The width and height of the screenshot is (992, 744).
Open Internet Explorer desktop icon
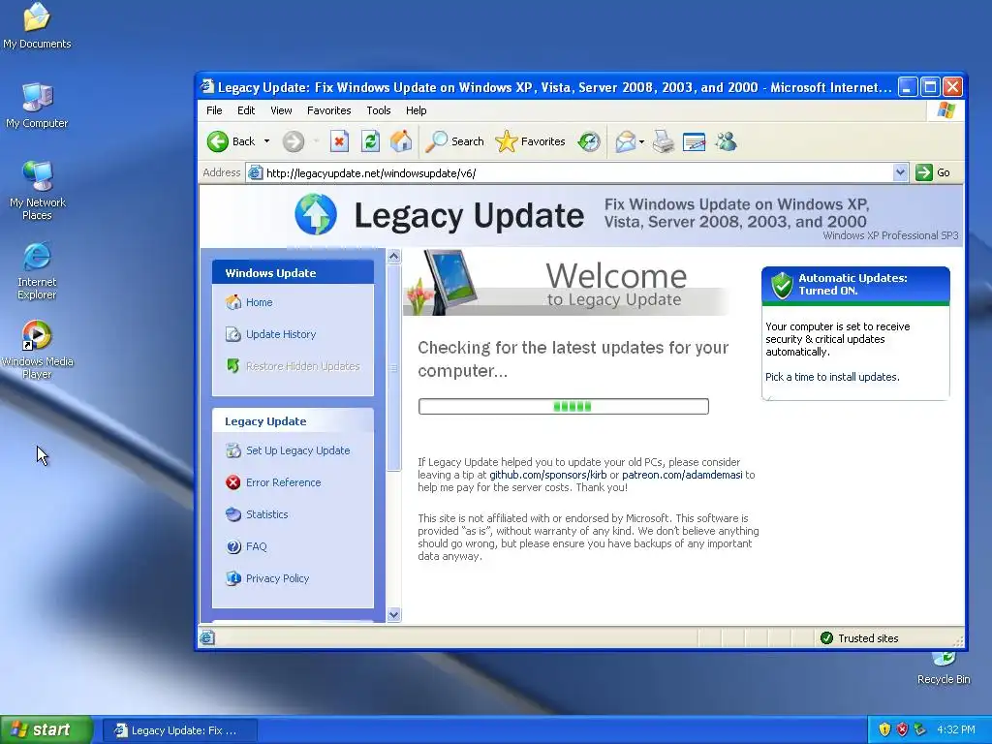point(37,271)
